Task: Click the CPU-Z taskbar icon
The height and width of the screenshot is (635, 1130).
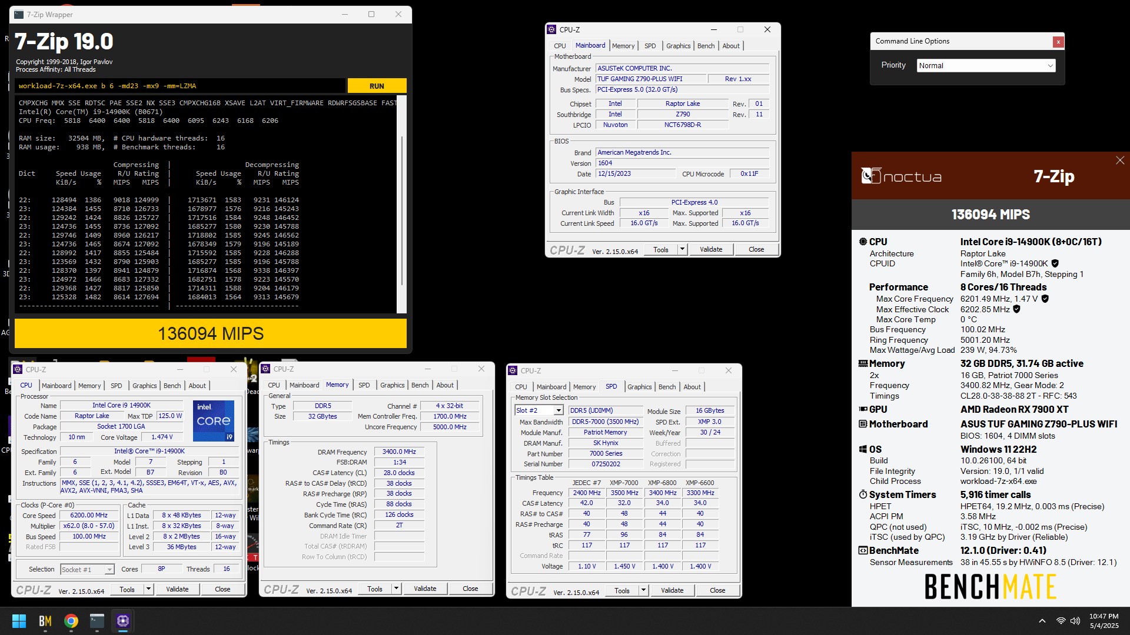Action: point(123,621)
